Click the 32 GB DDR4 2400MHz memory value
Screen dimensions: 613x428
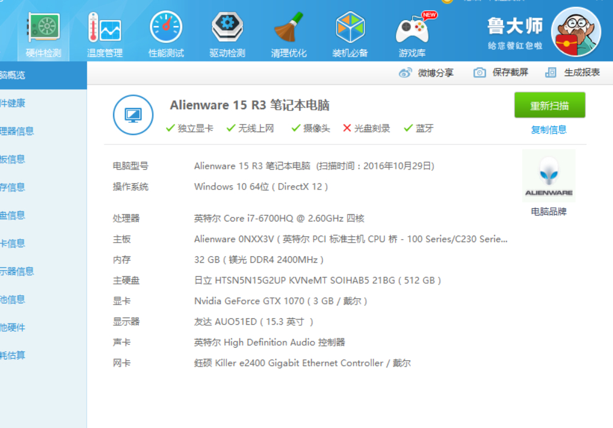(259, 260)
